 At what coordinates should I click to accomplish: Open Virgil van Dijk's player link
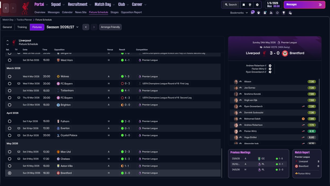click(x=251, y=100)
